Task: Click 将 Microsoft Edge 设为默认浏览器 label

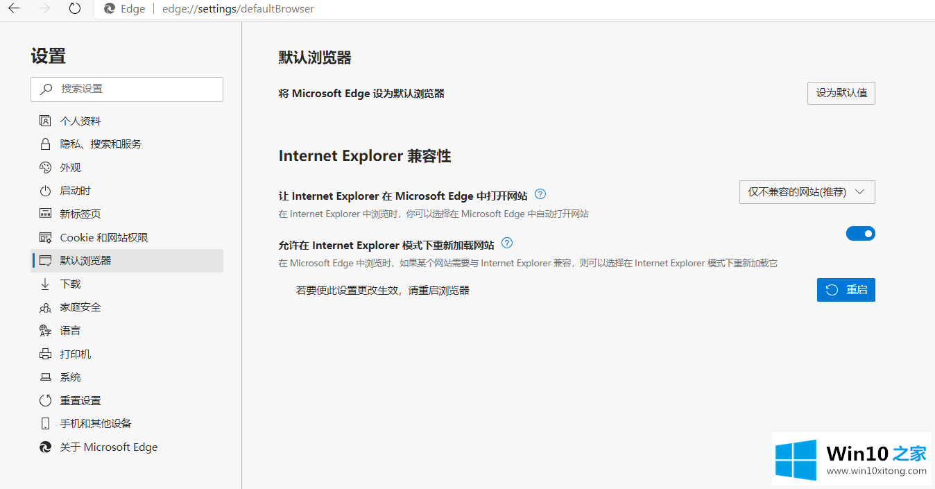Action: 361,93
